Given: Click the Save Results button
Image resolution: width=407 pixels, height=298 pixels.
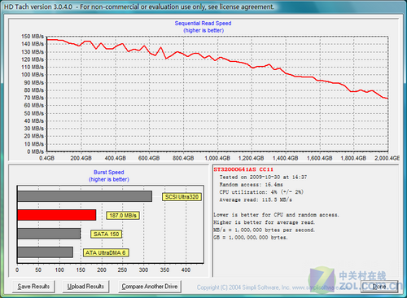Looking at the screenshot, I should point(33,287).
